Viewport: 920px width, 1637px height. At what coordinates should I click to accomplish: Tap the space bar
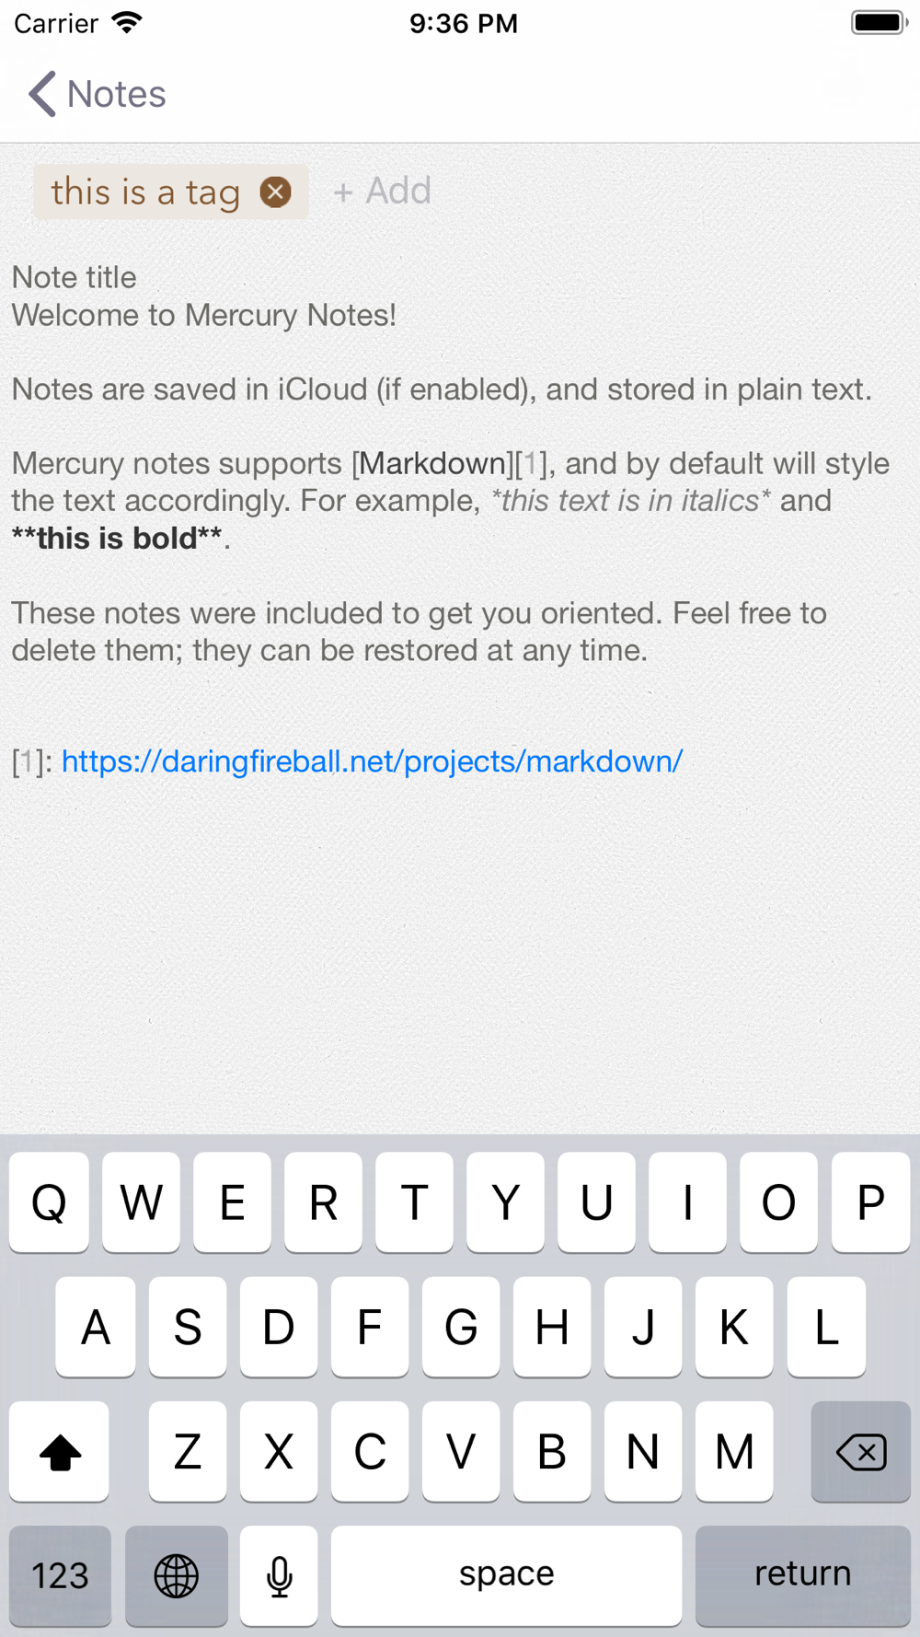click(x=507, y=1575)
